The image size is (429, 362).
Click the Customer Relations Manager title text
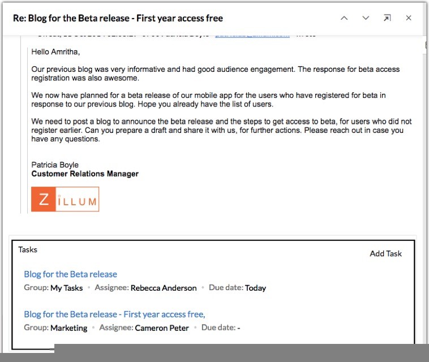(85, 174)
